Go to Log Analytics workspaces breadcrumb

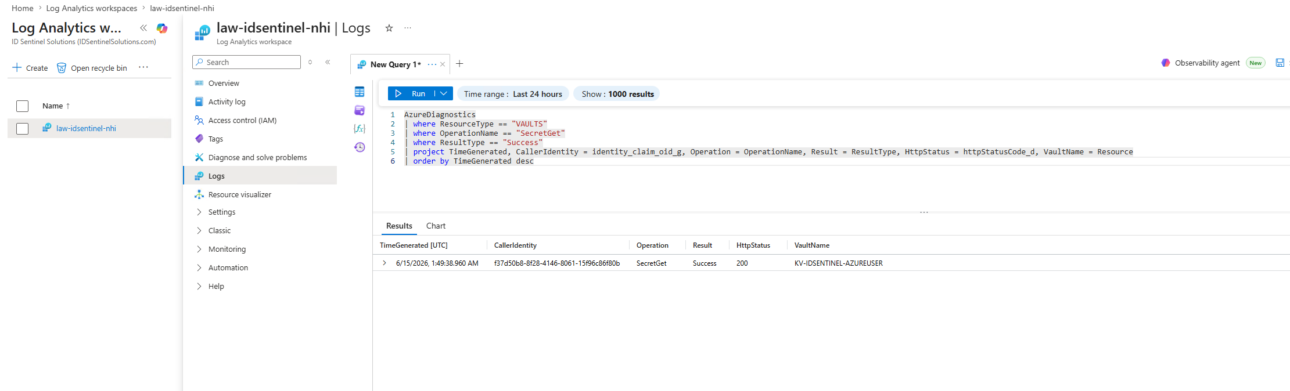(x=92, y=8)
